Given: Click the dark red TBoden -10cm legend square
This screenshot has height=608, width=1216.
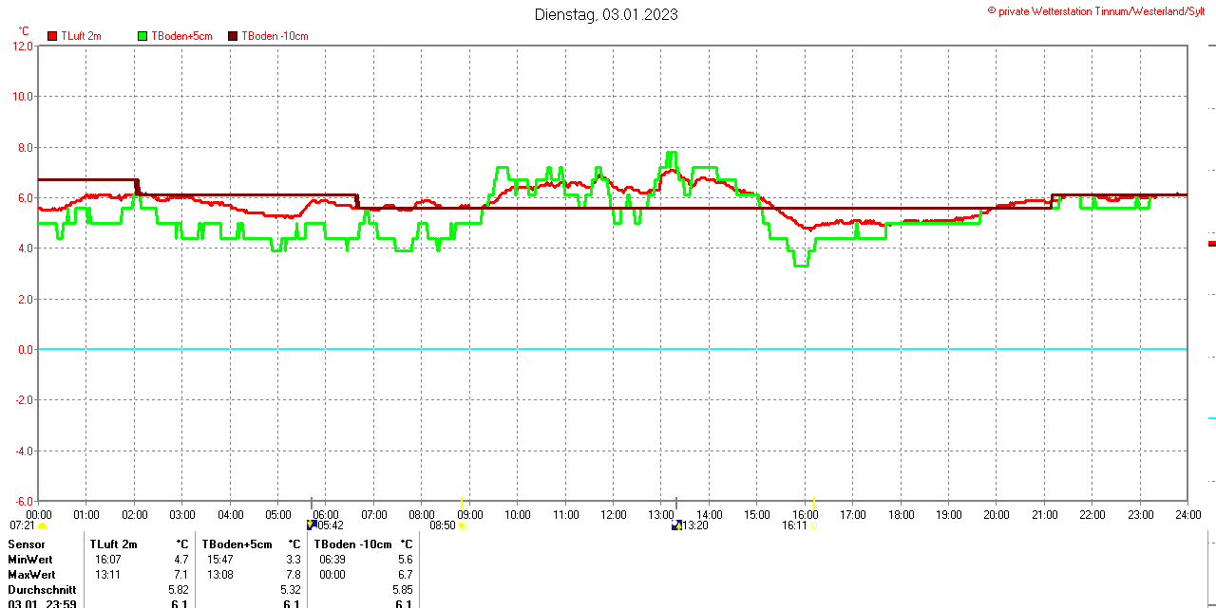Looking at the screenshot, I should (x=233, y=36).
